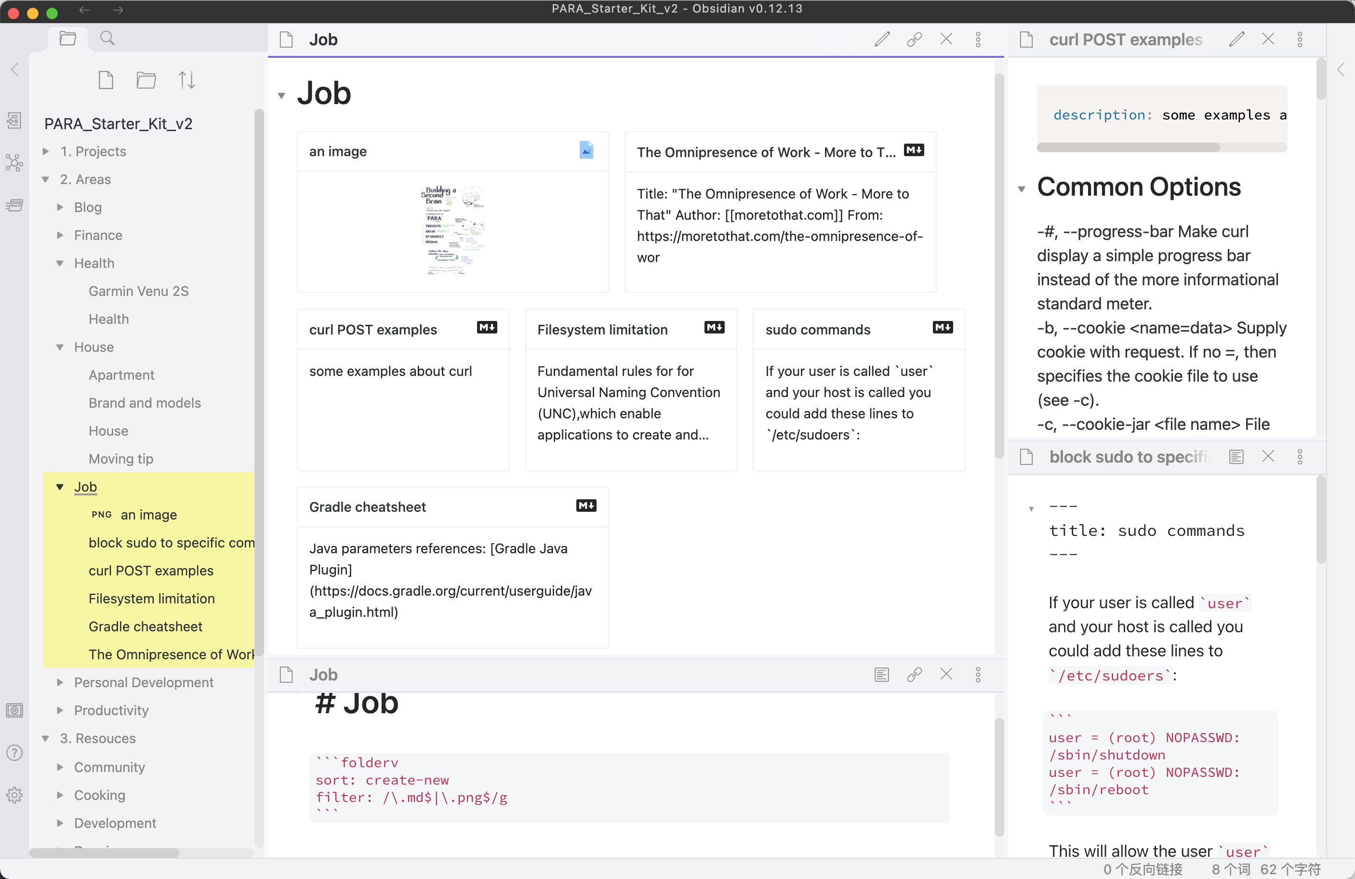Open more options for the curl POST examples pane
This screenshot has height=879, width=1355.
[1300, 40]
